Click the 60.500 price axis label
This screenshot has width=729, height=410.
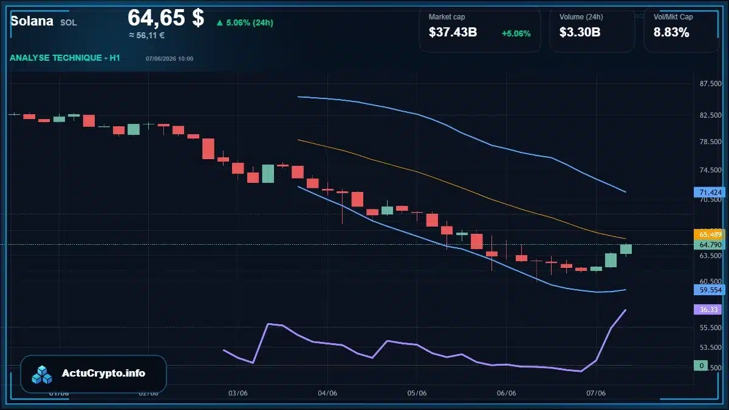[710, 281]
